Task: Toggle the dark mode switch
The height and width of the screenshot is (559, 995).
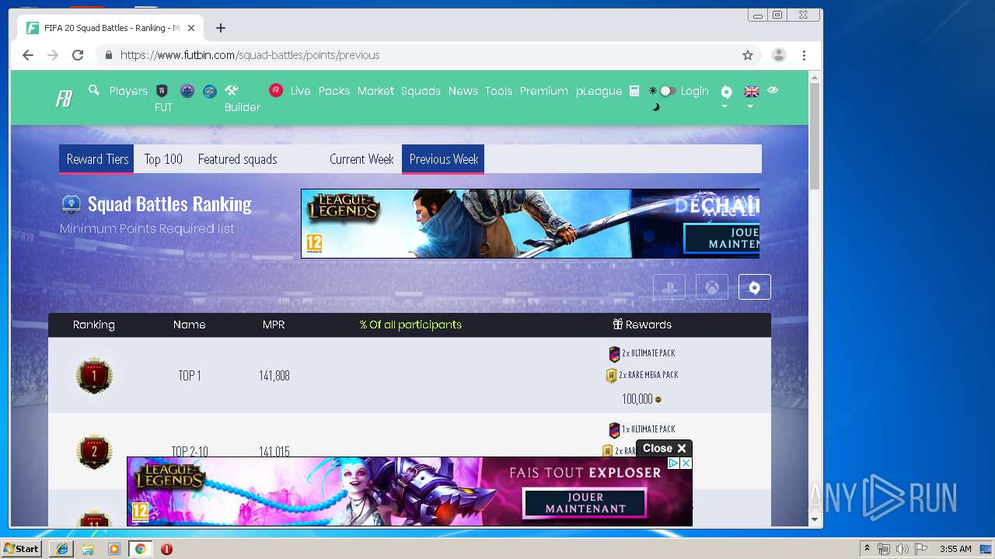Action: click(667, 91)
